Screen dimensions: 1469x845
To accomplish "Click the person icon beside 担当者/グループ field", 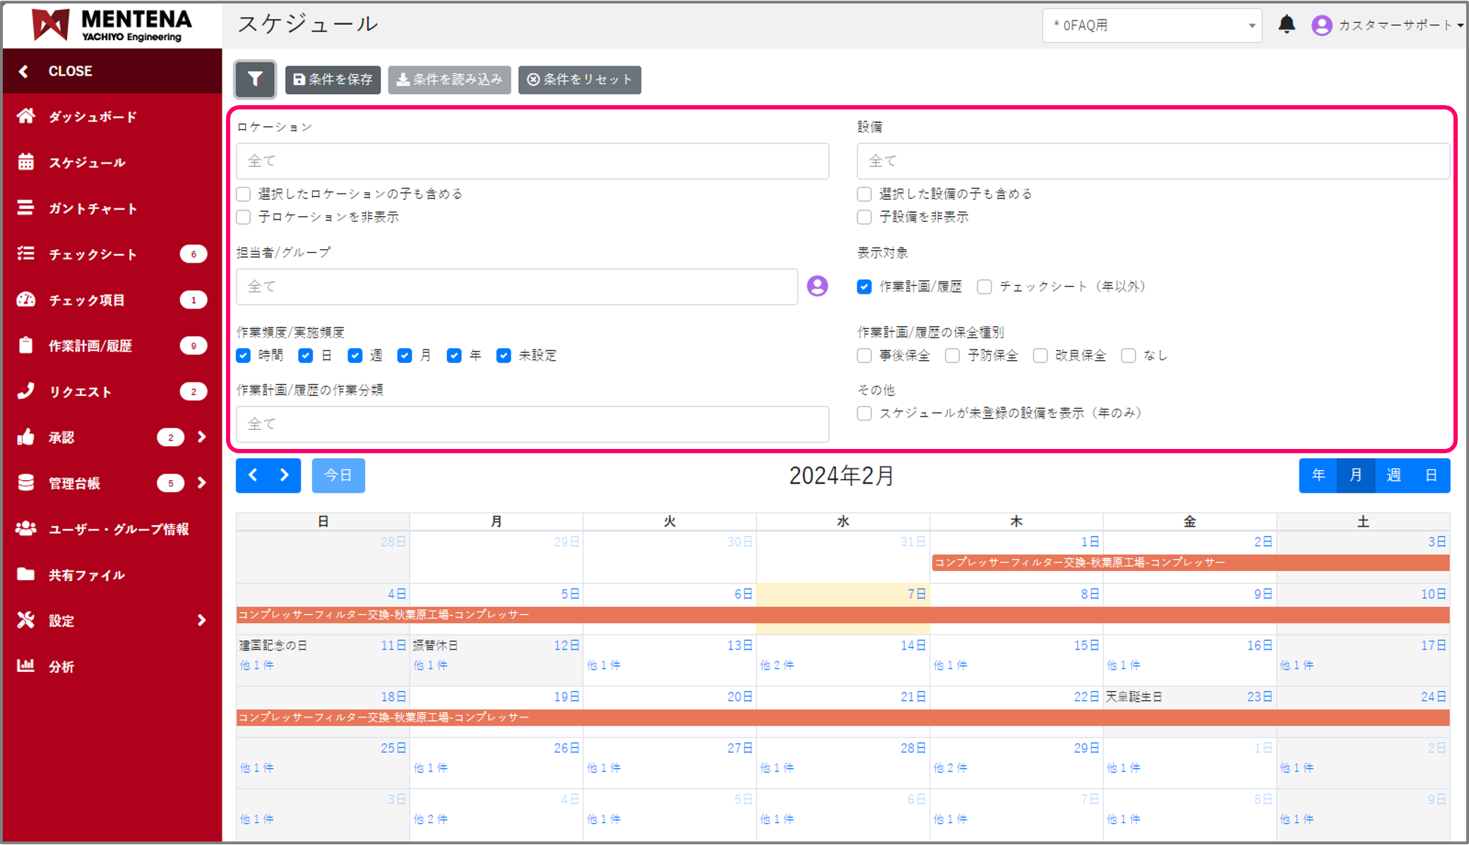I will coord(817,287).
